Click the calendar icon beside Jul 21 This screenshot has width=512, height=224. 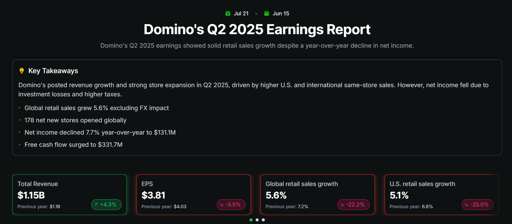tap(228, 14)
